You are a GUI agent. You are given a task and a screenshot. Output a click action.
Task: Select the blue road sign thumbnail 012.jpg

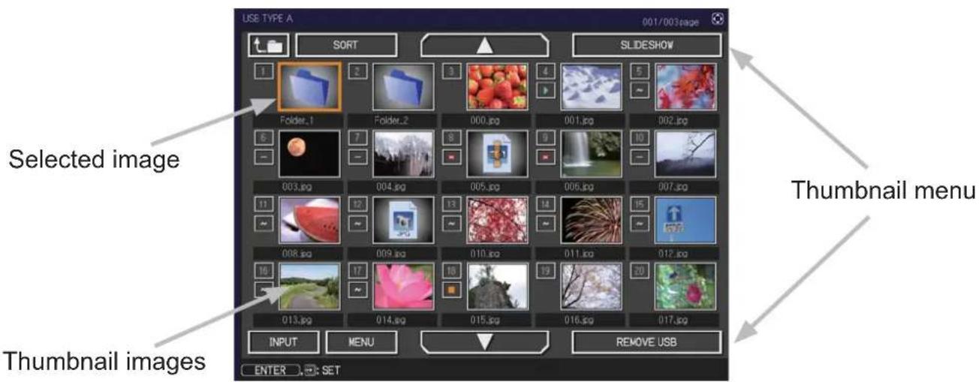(x=685, y=220)
